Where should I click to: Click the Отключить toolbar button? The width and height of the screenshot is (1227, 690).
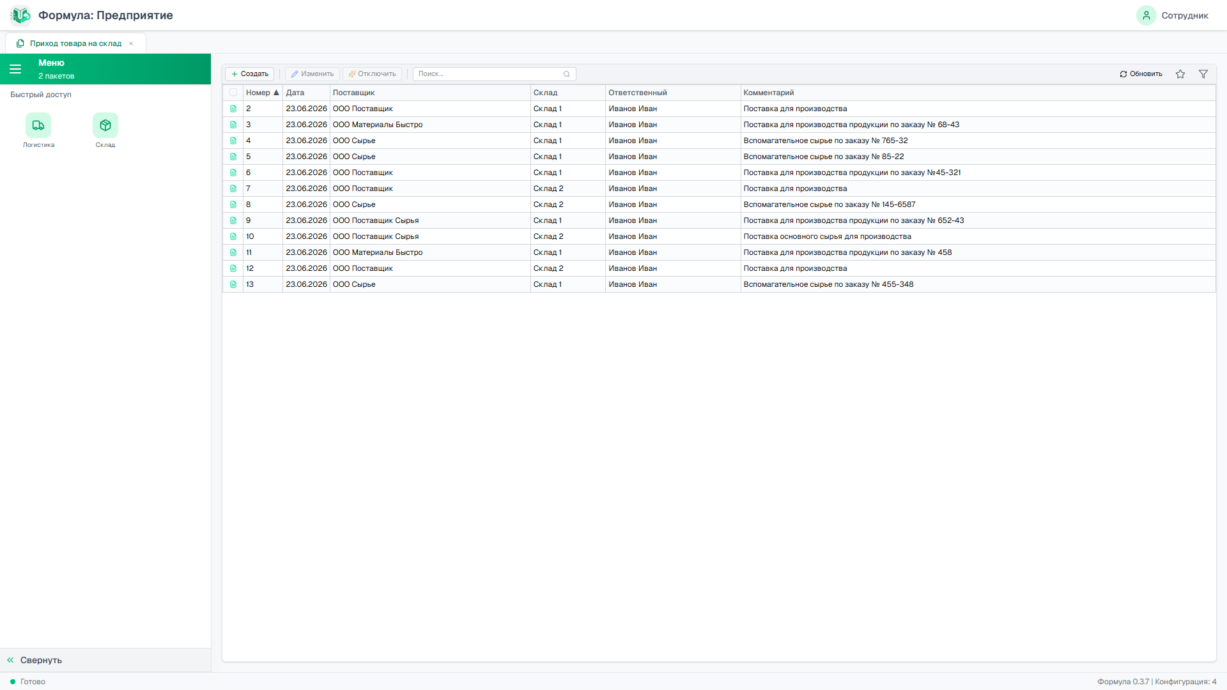click(372, 74)
